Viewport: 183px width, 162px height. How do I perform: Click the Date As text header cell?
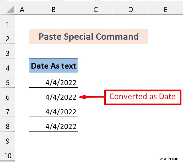pos(53,66)
